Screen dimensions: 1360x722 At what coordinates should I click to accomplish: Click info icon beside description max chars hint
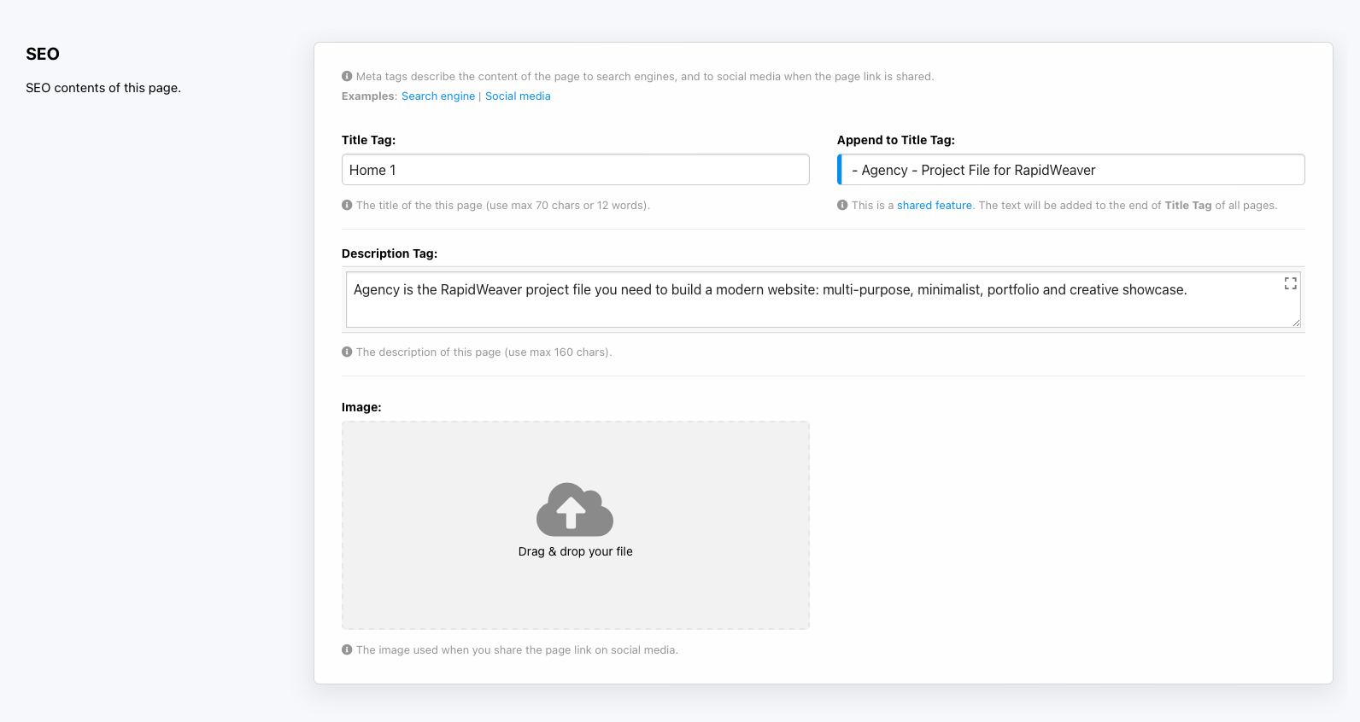pos(347,352)
